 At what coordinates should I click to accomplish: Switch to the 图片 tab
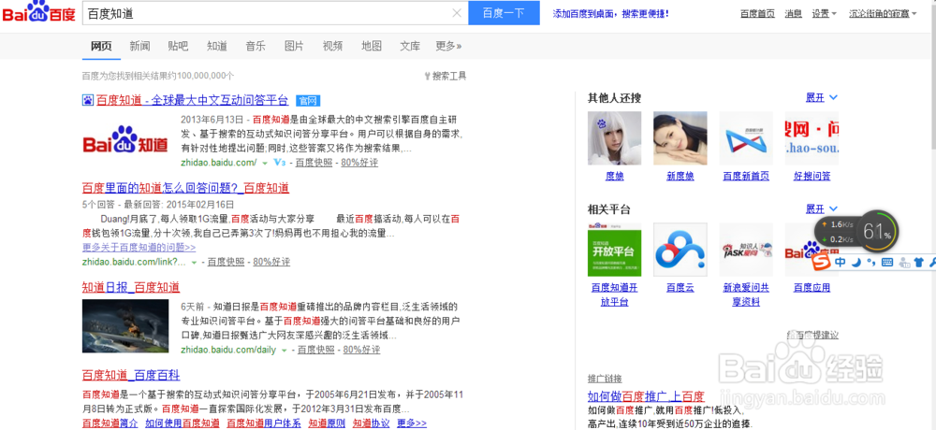click(x=294, y=46)
